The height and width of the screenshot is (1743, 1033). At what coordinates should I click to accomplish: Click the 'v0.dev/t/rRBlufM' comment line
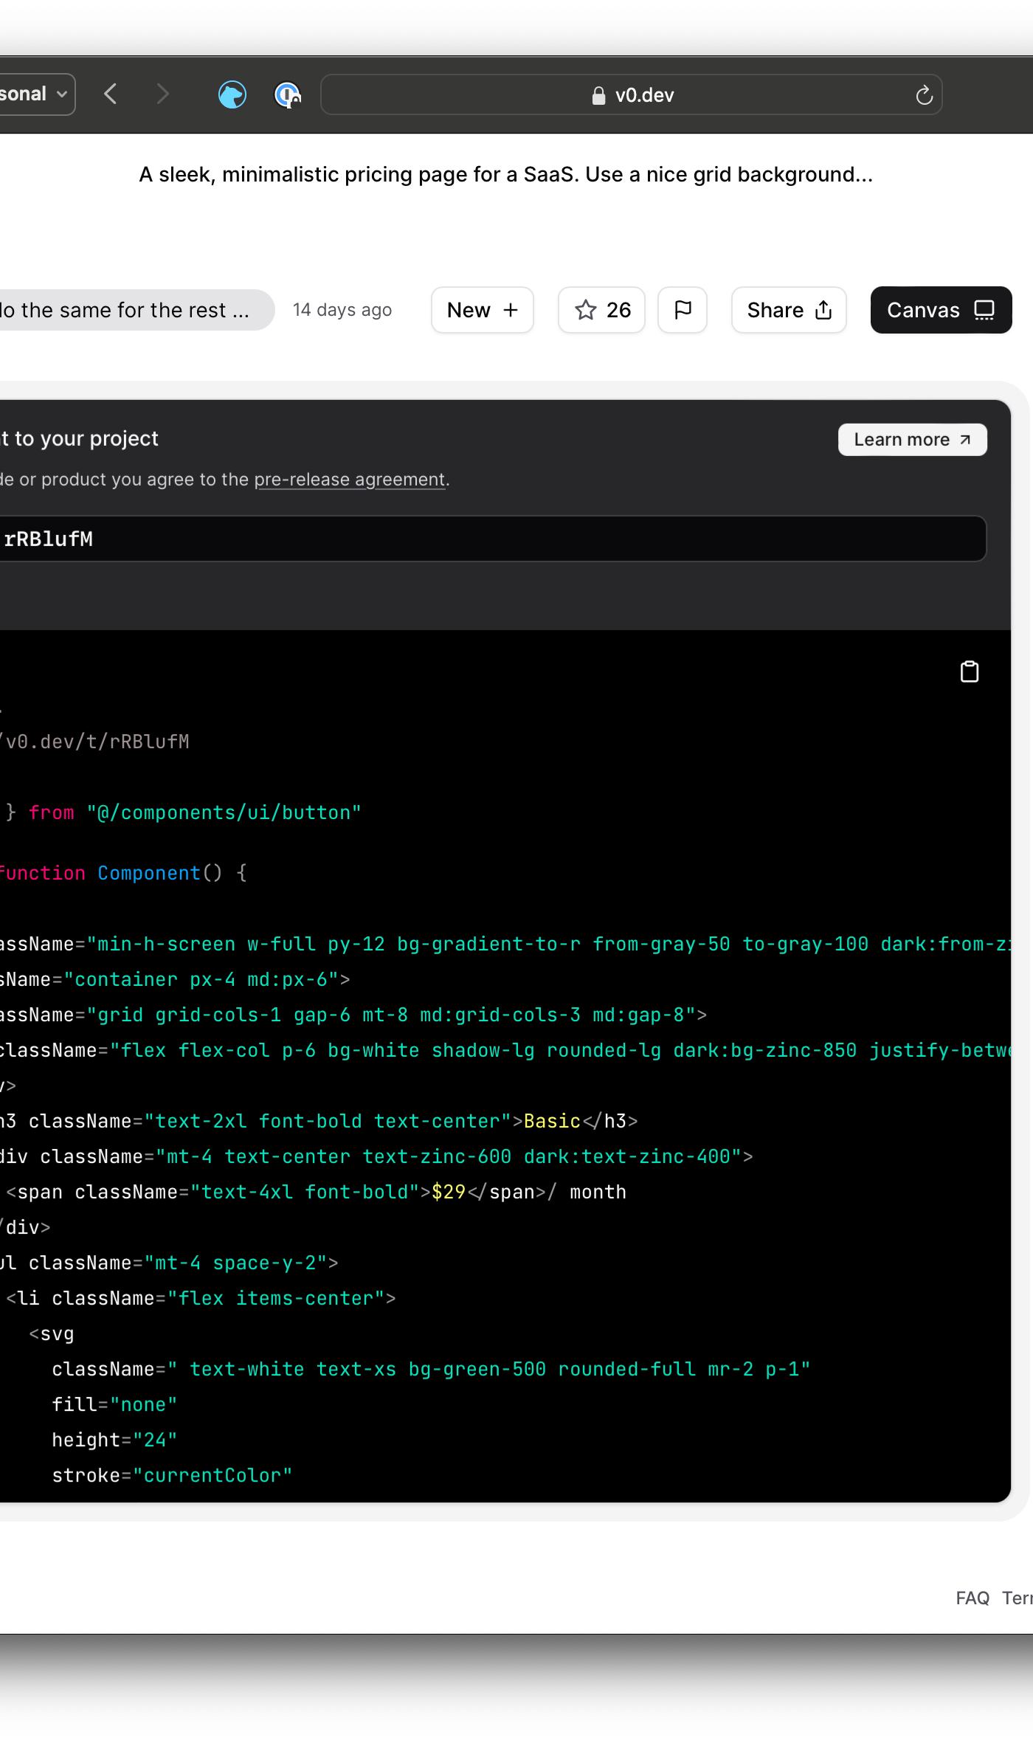94,742
